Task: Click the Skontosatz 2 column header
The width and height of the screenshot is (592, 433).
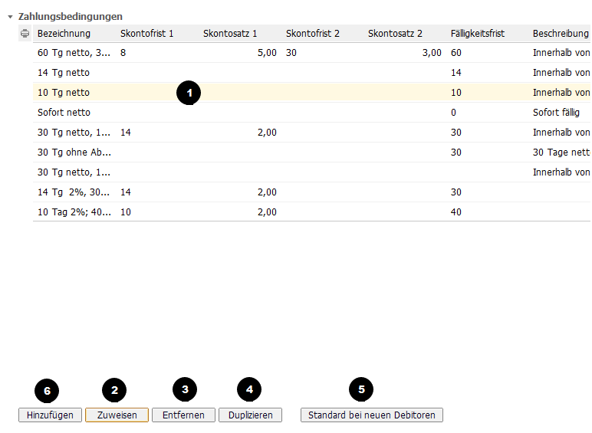Action: 395,34
